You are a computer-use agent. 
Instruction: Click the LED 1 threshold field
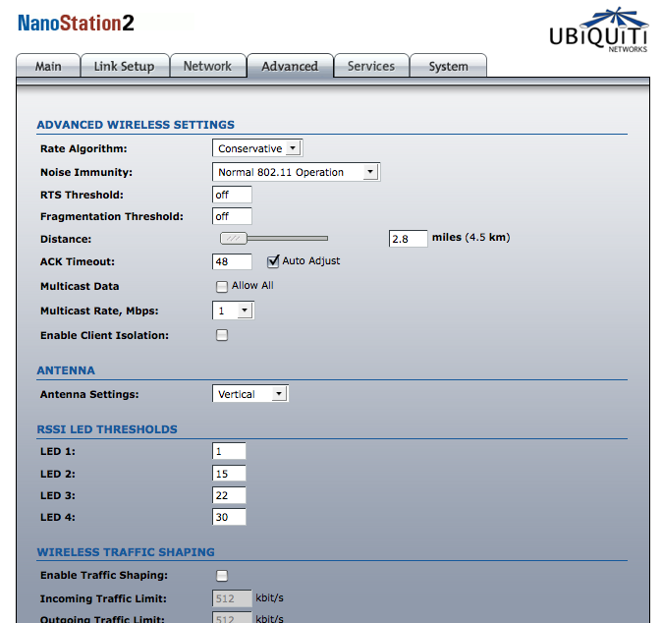click(229, 451)
